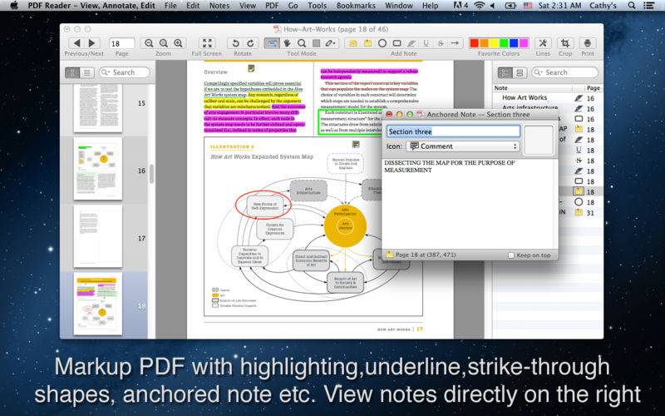
Task: Click the right panel Search field
Action: coord(564,72)
